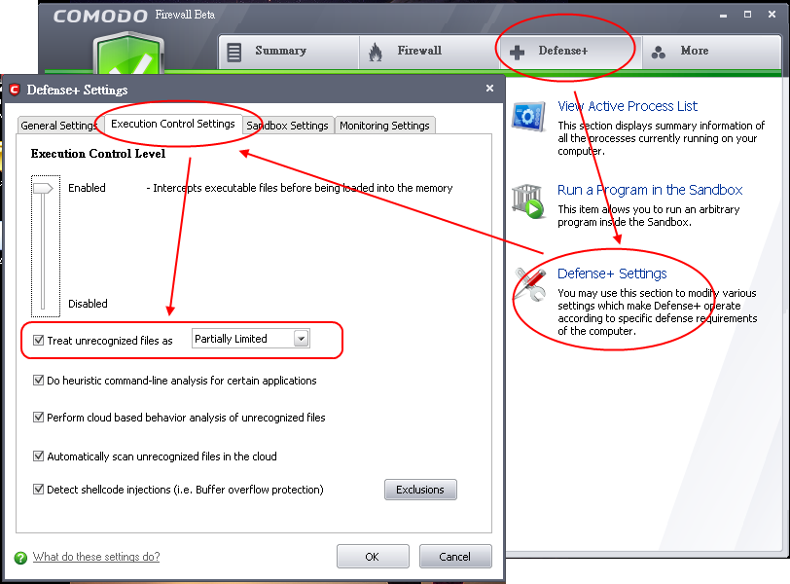Screen dimensions: 790x584
Task: Select the General Settings tab
Action: [58, 126]
